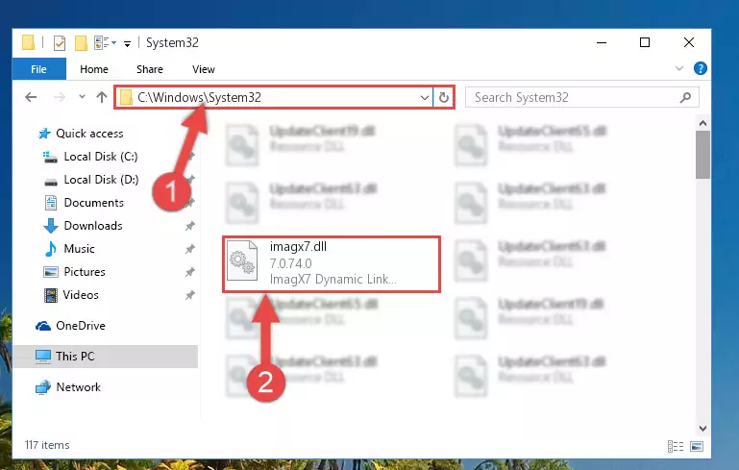Expand the address bar history dropdown

click(x=424, y=98)
